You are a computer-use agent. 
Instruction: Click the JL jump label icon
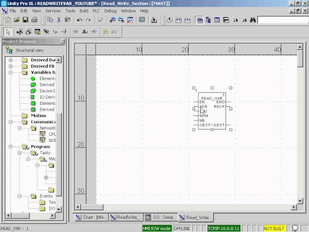[85, 31]
